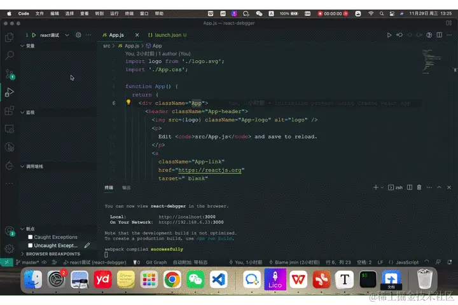Collapse the 变量 variables section
Screen dimensions: 458x305
22,46
